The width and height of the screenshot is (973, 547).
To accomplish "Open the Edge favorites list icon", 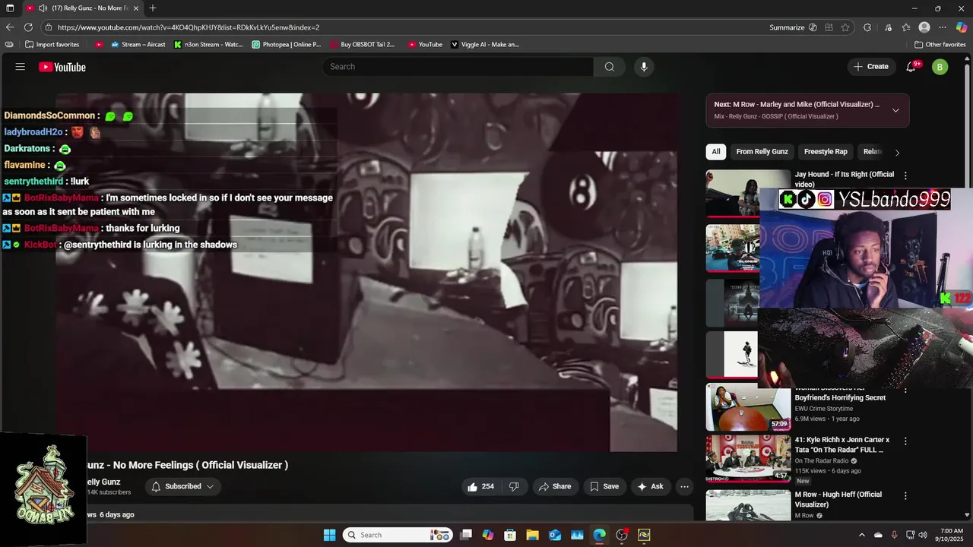I will pyautogui.click(x=906, y=27).
